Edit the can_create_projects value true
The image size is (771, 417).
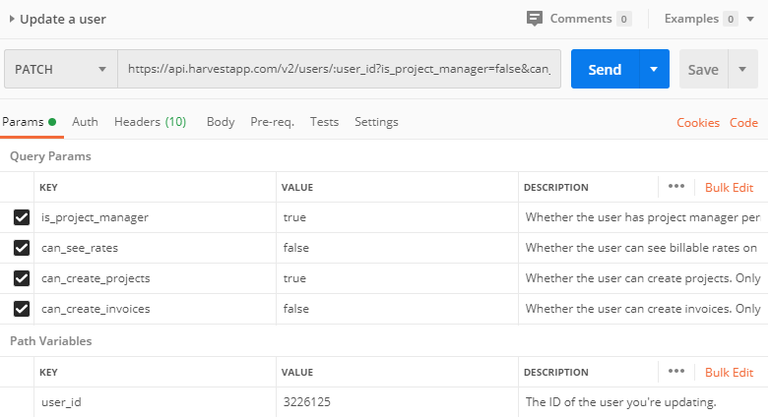[397, 278]
